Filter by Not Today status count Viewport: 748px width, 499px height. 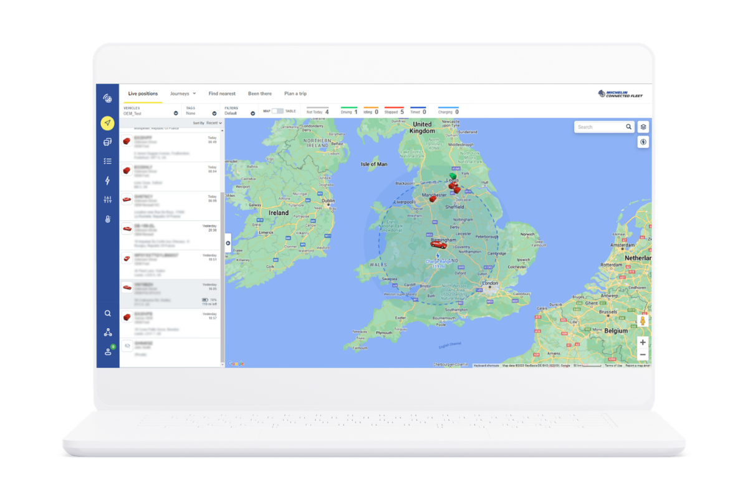point(317,111)
